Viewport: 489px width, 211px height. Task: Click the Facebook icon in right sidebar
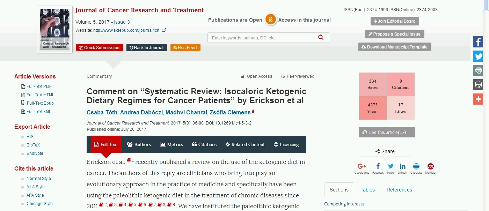click(x=478, y=42)
